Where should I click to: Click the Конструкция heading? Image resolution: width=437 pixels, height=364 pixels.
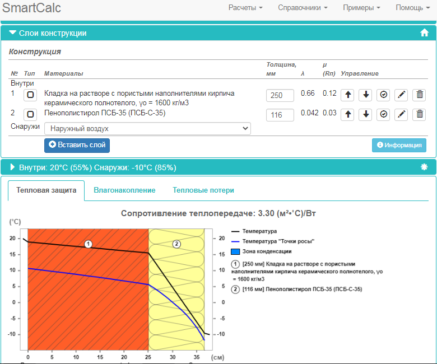(x=35, y=52)
